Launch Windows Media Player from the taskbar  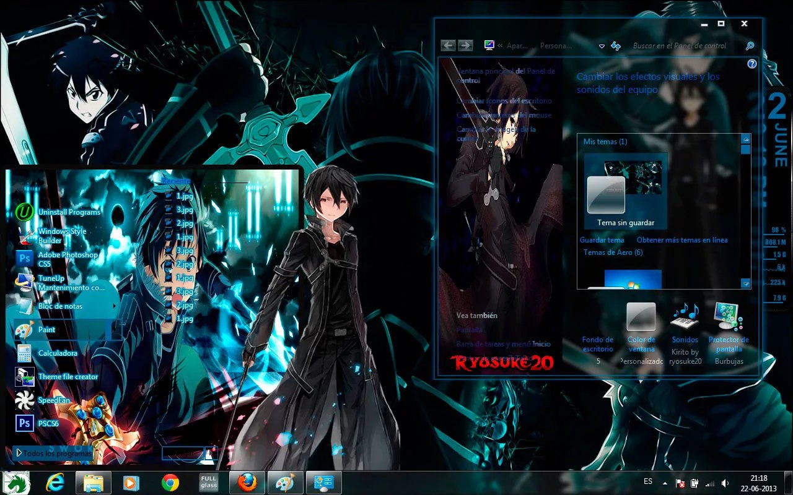131,483
